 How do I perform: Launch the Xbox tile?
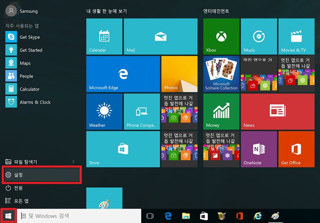click(x=221, y=36)
